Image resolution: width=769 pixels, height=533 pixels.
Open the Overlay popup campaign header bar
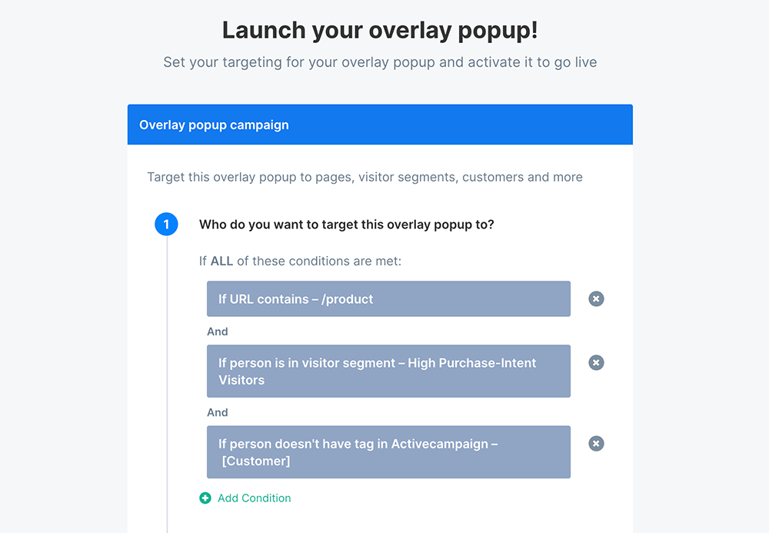coord(380,124)
